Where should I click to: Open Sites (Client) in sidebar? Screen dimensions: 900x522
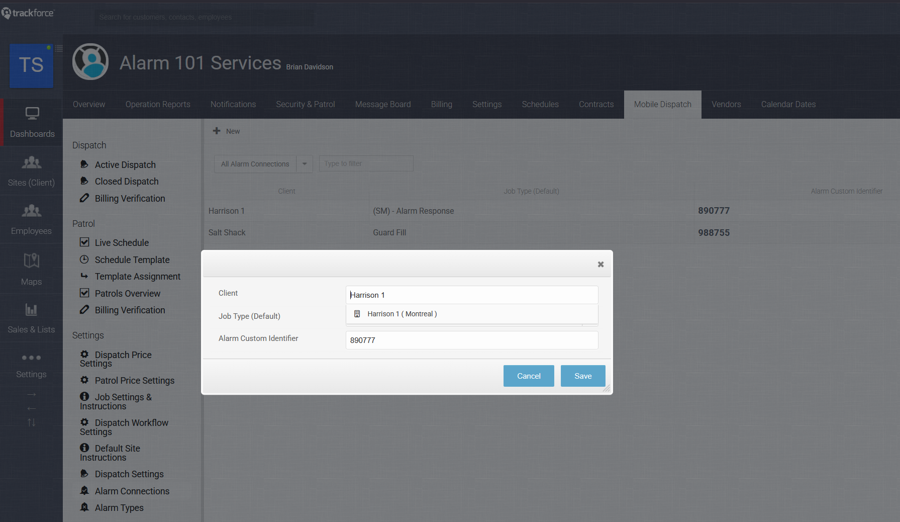31,171
